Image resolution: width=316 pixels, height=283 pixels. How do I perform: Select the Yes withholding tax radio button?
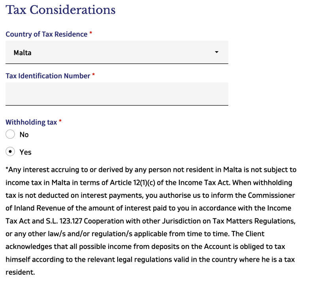point(11,152)
